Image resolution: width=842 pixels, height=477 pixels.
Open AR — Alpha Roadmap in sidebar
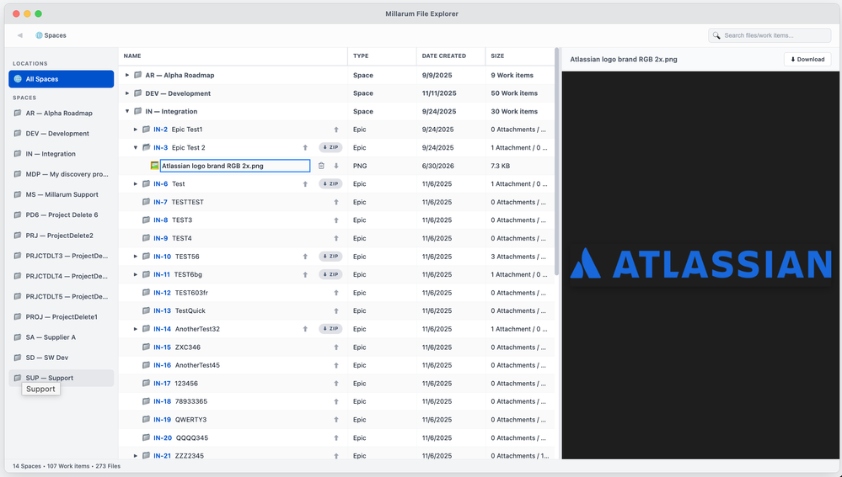click(x=62, y=113)
